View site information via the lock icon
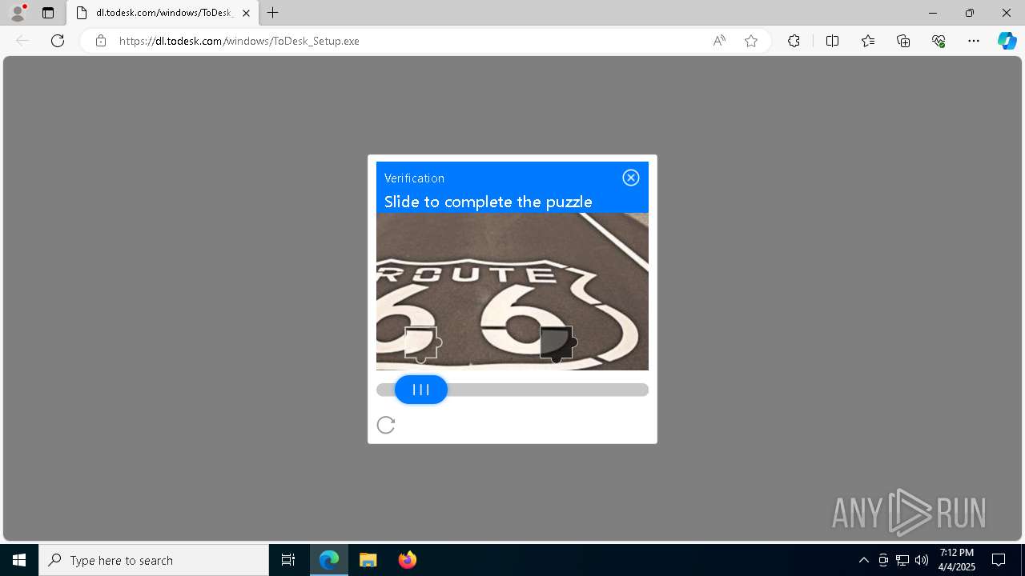This screenshot has width=1025, height=576. coord(100,41)
